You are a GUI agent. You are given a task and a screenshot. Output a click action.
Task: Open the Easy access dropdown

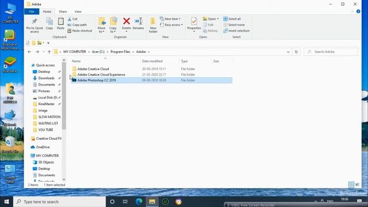171,25
